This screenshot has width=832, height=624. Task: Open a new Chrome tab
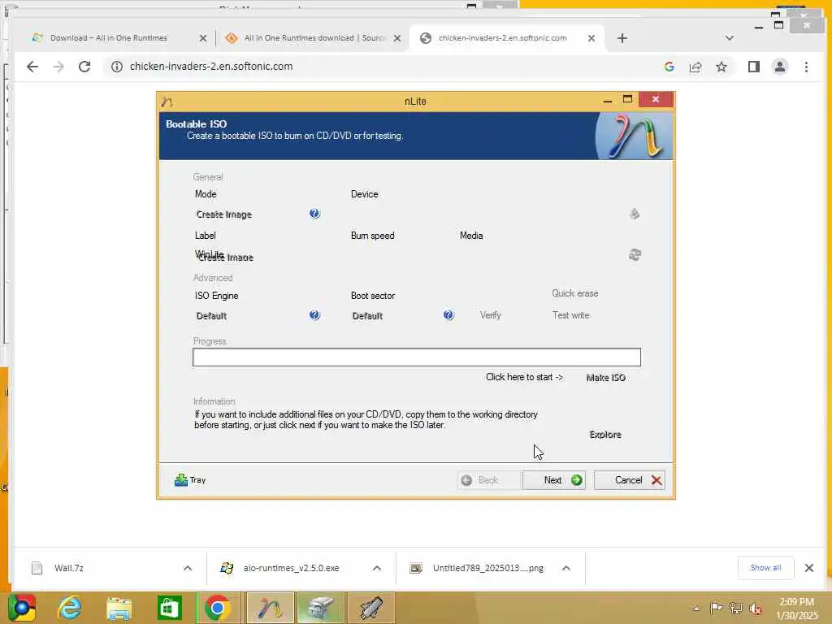(622, 38)
